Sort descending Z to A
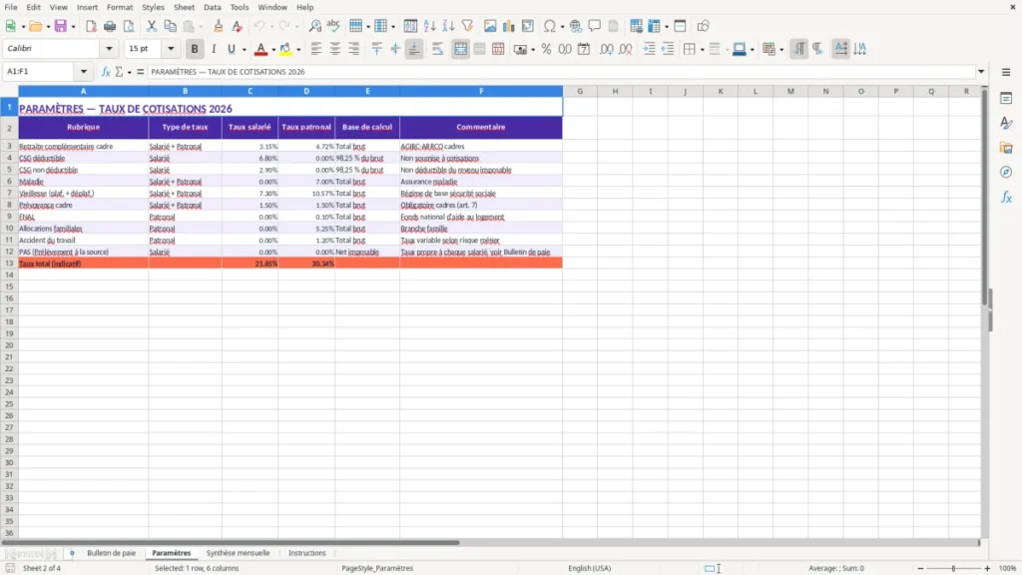The width and height of the screenshot is (1022, 575). click(448, 26)
